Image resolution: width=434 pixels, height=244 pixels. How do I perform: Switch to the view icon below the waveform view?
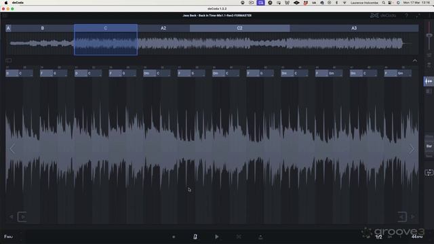[429, 91]
